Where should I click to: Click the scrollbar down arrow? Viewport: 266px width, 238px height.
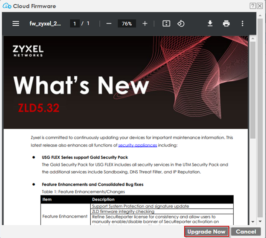(253, 221)
